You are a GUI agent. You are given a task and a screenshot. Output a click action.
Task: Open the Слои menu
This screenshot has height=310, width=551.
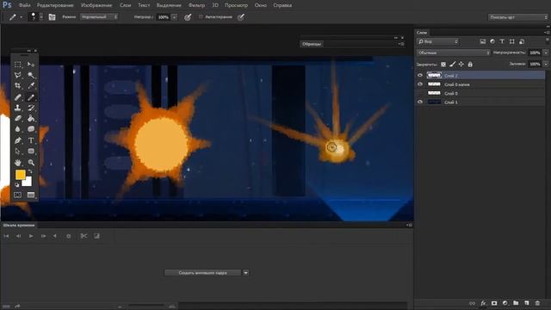[125, 5]
